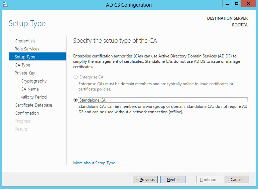Go to the Confirmation step
This screenshot has width=258, height=189.
pos(27,113)
